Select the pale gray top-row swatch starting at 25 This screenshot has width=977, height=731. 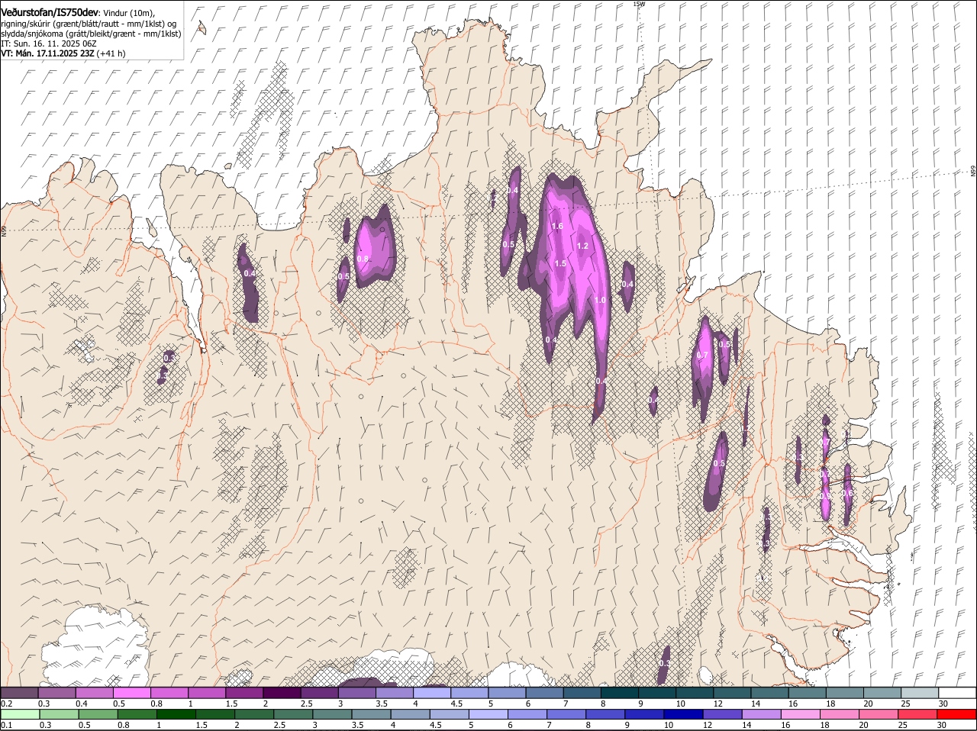pyautogui.click(x=920, y=692)
